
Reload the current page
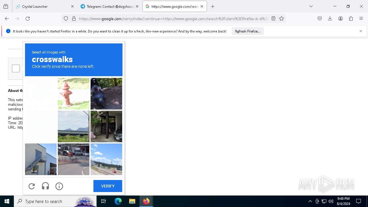28,19
